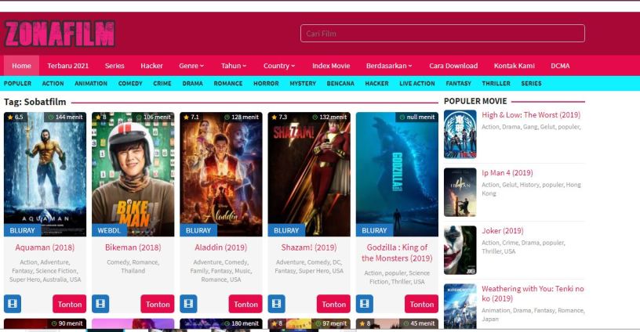
Task: Select THRILLER category in cyan bar
Action: (496, 83)
